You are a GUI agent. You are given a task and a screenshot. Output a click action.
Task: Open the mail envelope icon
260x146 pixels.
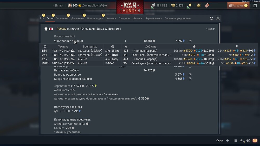[x=255, y=141]
